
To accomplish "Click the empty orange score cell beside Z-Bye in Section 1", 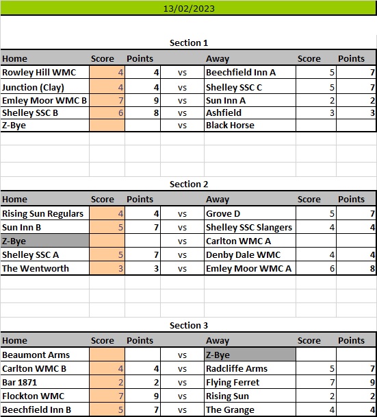I will pyautogui.click(x=107, y=125).
